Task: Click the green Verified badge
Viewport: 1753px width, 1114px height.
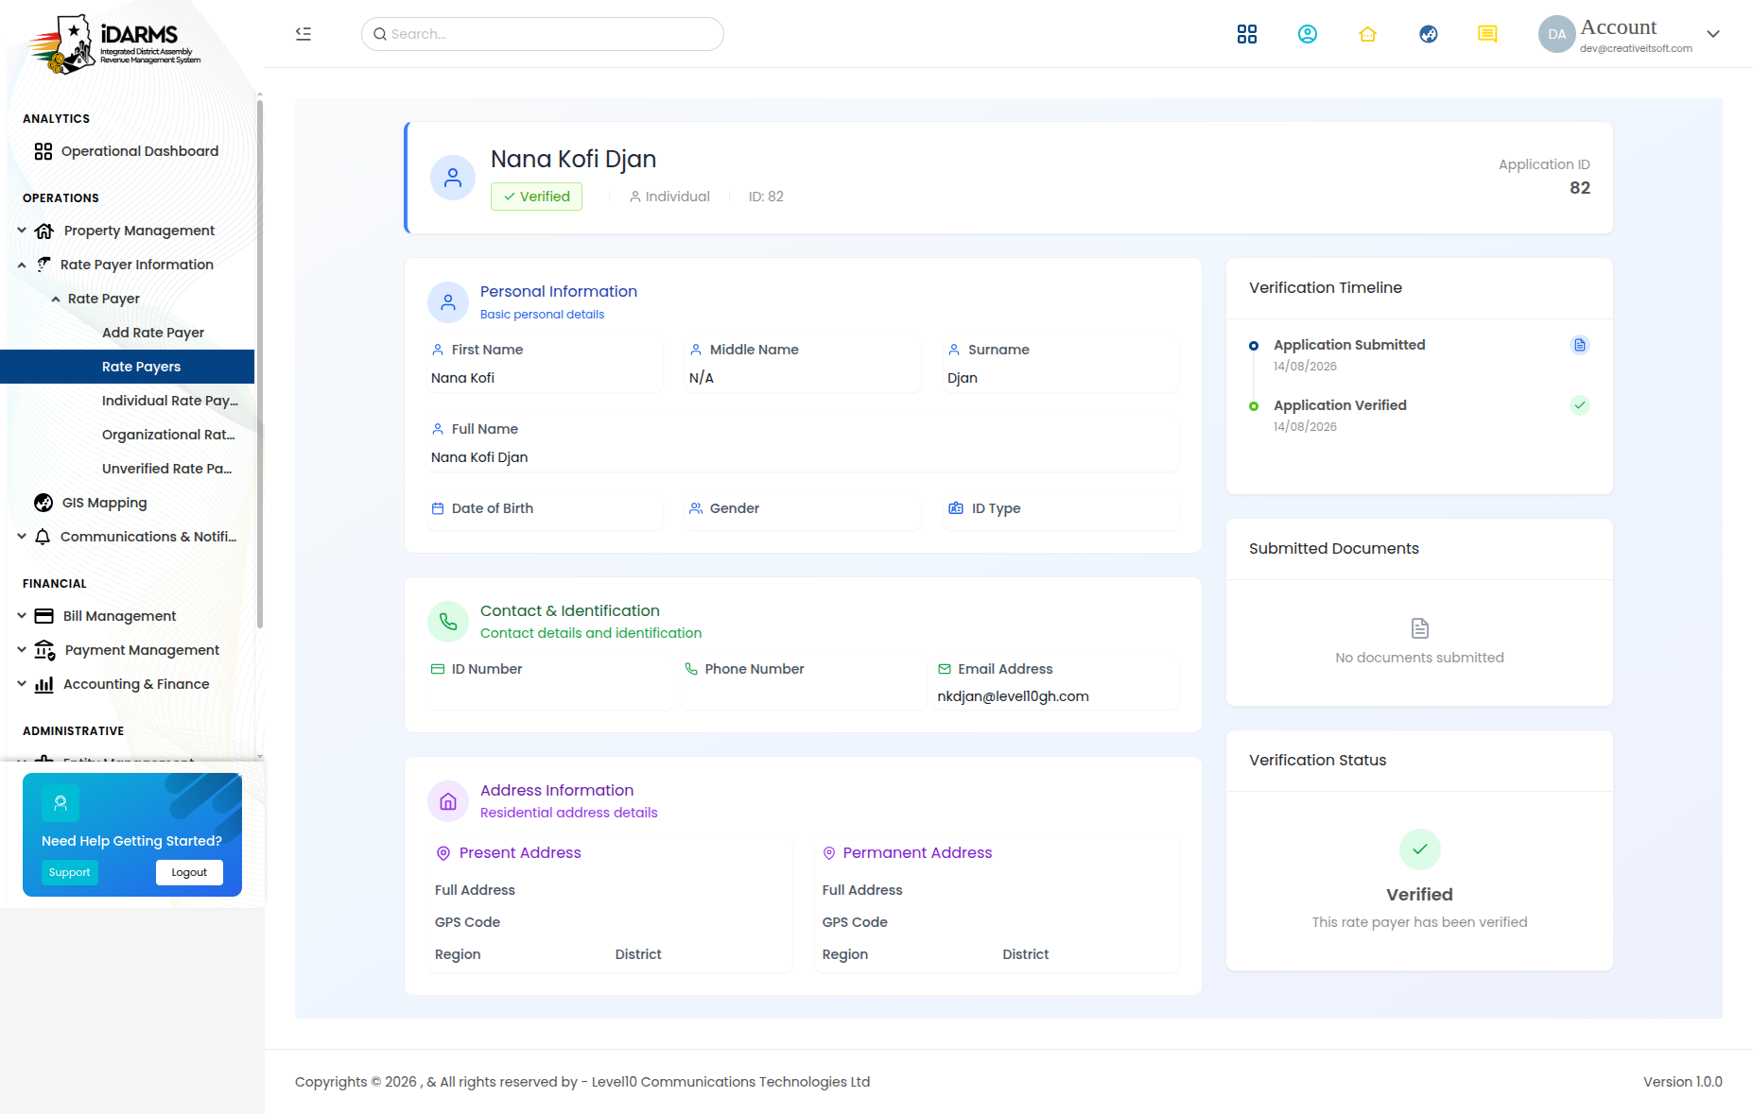Action: pyautogui.click(x=536, y=197)
